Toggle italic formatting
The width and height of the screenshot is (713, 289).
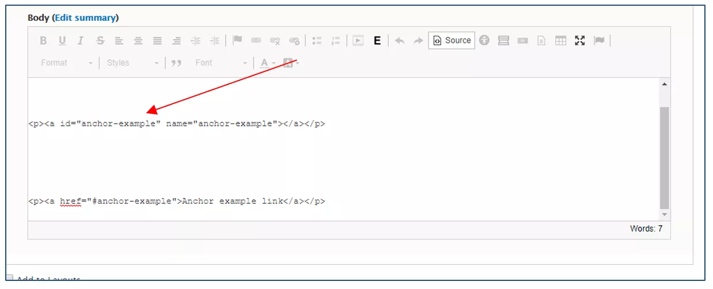[x=81, y=40]
